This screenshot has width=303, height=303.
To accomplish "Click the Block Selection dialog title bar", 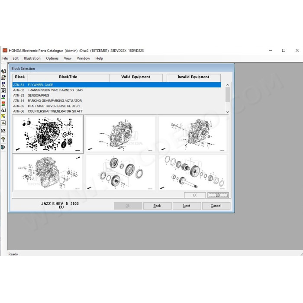I will pyautogui.click(x=121, y=68).
